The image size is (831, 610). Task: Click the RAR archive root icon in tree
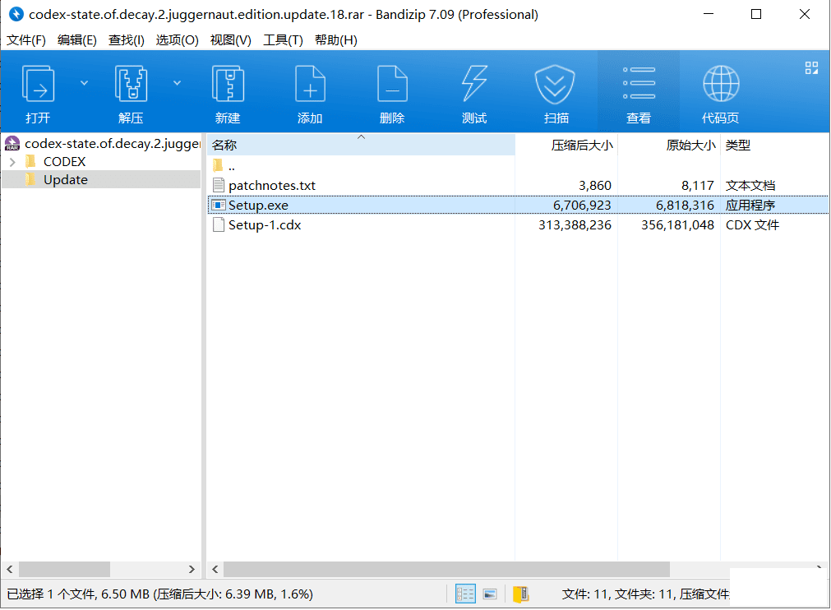pos(12,144)
